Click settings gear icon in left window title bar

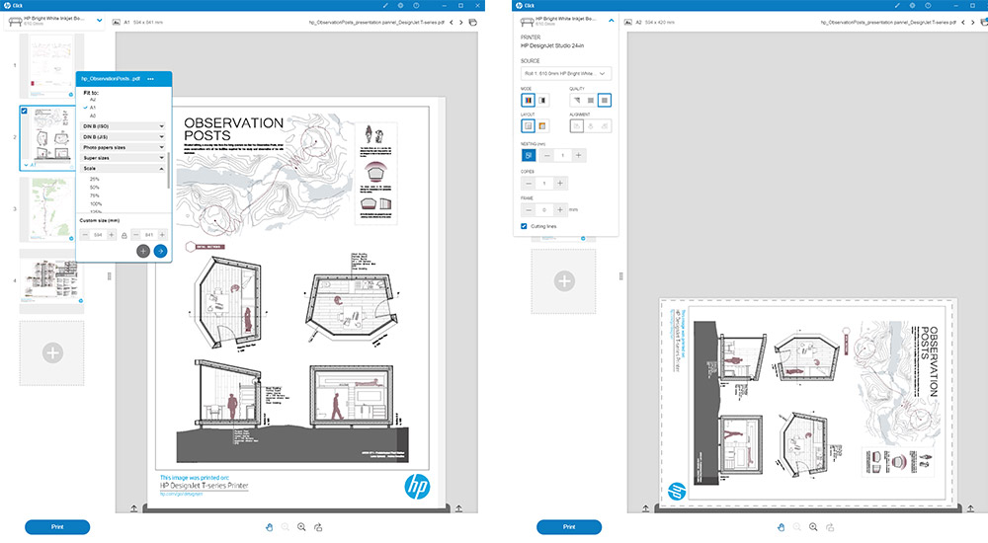[401, 5]
